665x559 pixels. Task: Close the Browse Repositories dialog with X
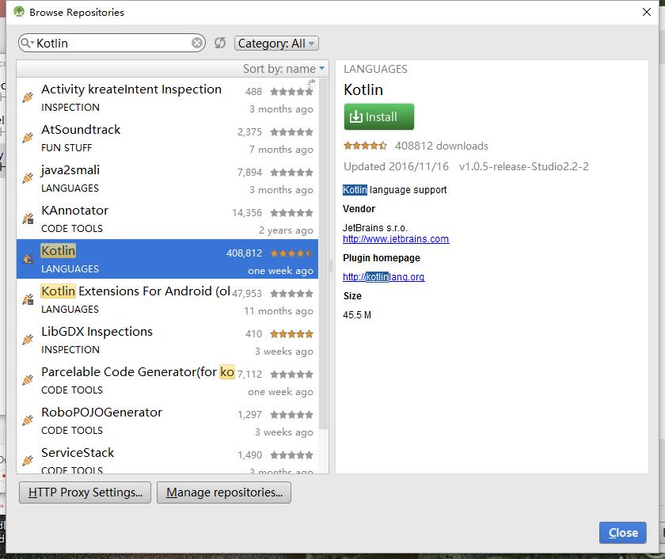646,12
